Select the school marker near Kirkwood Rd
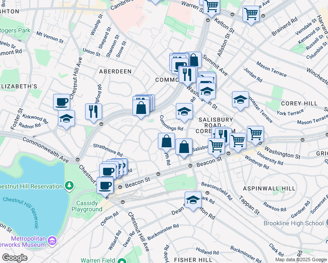328x263 pixels. (66, 118)
